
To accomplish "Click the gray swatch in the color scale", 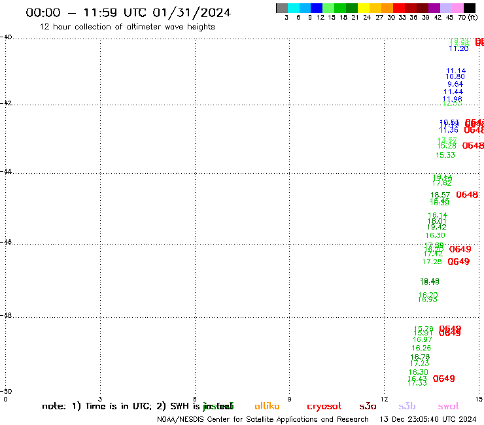I will pyautogui.click(x=282, y=8).
